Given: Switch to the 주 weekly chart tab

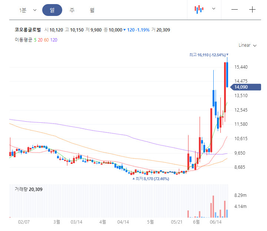Looking at the screenshot, I should tap(72, 10).
